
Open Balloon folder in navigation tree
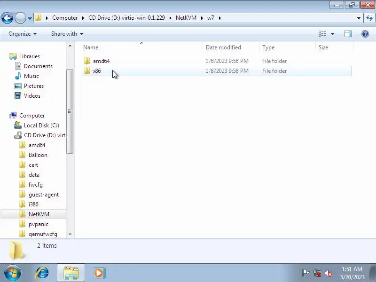click(x=38, y=155)
